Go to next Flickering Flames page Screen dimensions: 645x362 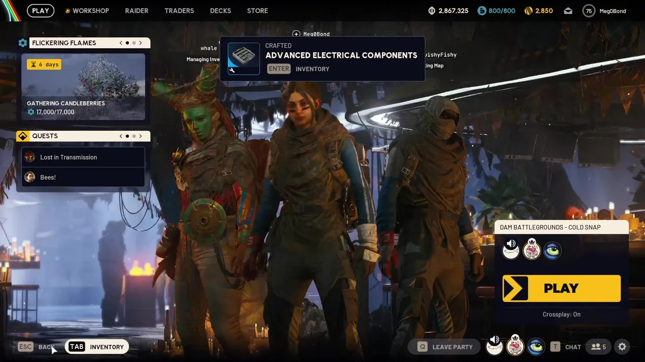coord(141,43)
